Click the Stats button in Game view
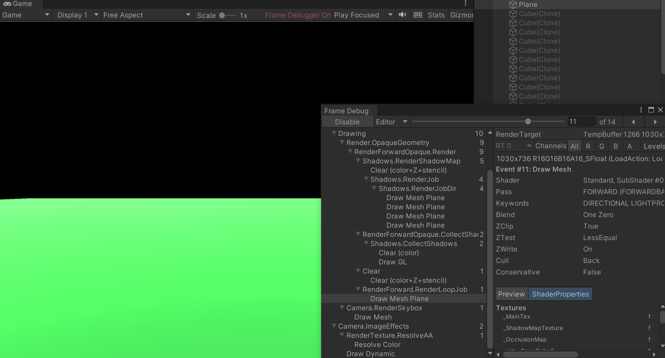 pyautogui.click(x=436, y=14)
